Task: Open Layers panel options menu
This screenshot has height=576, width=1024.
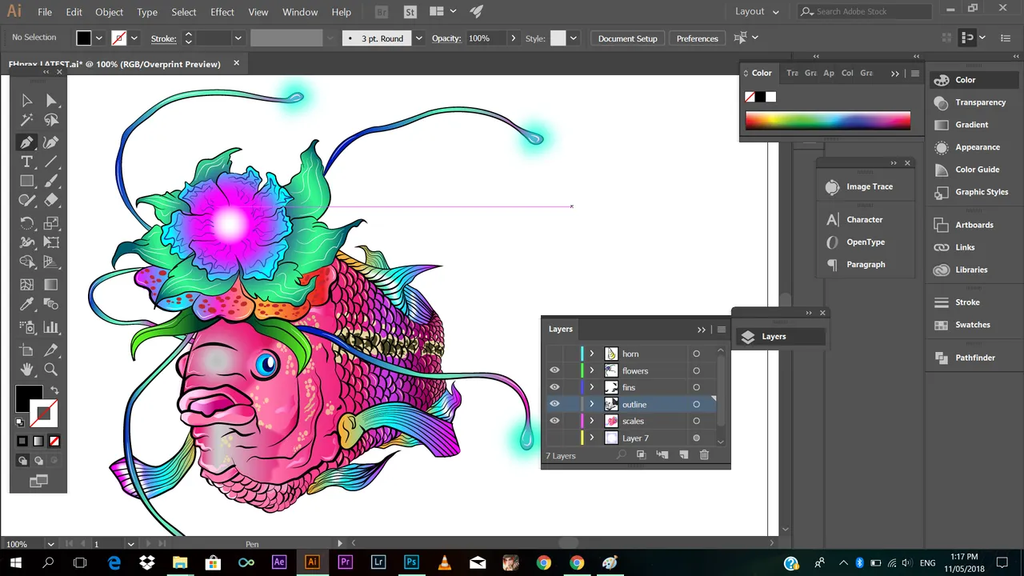Action: pos(721,330)
